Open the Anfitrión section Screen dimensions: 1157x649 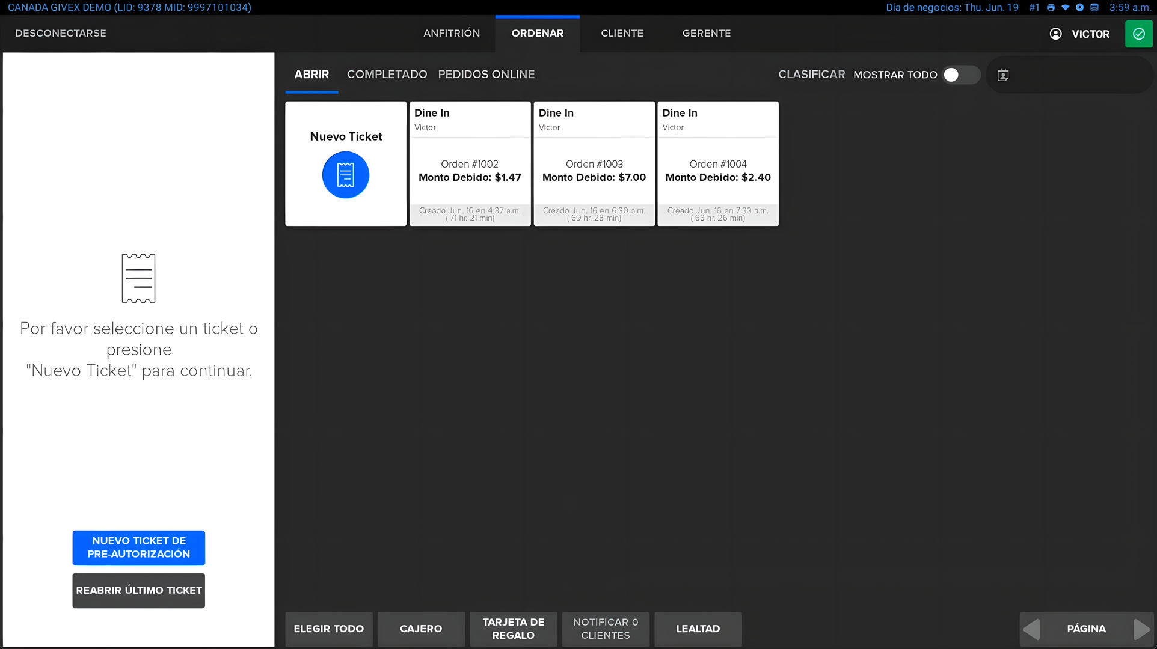(x=451, y=34)
